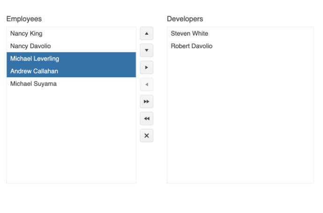The height and width of the screenshot is (213, 323).
Task: Select Nancy King in Employees list
Action: tap(26, 34)
